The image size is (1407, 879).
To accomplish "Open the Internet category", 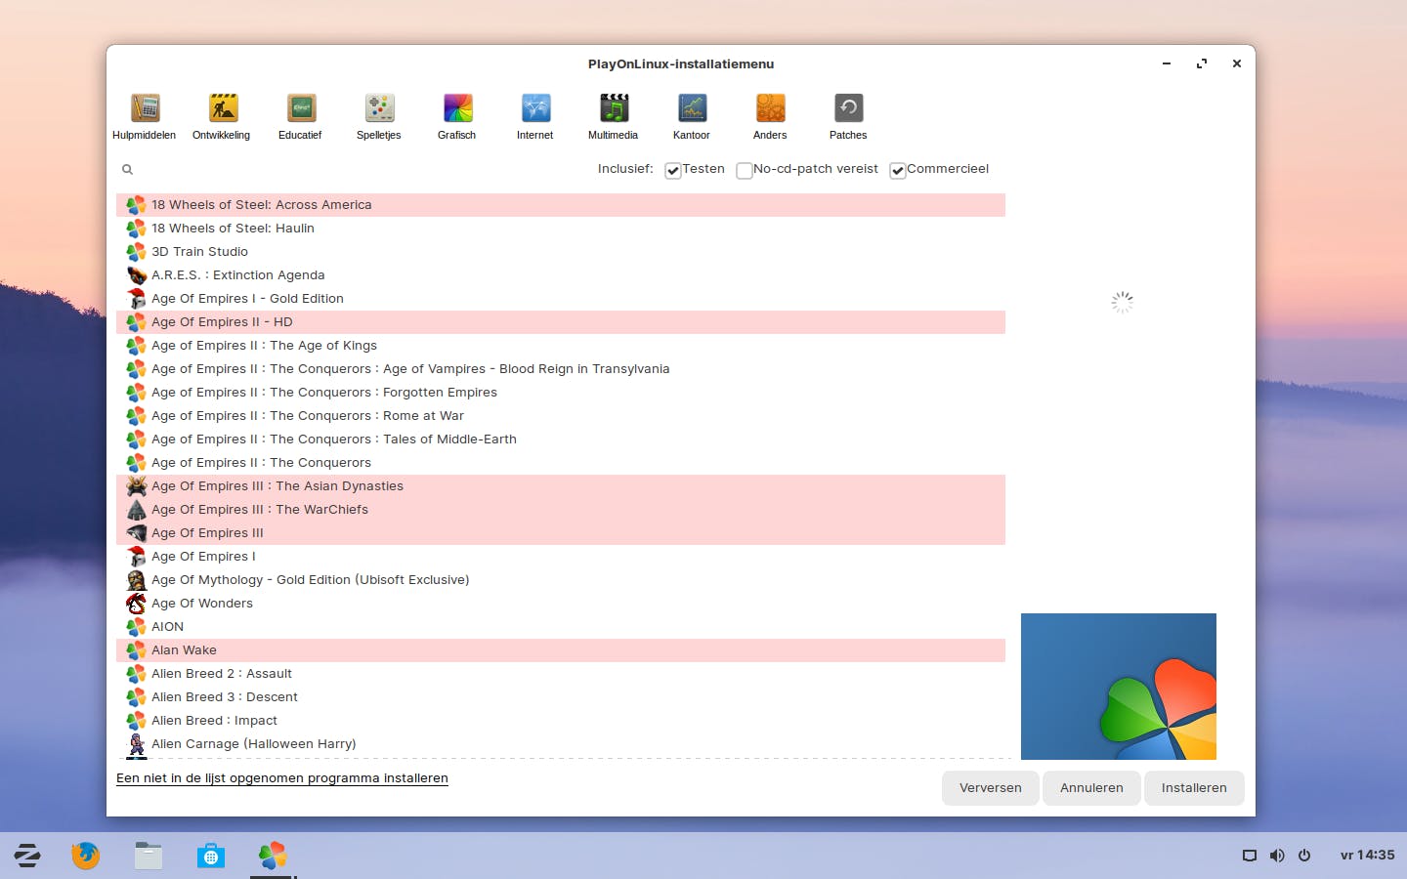I will point(534,115).
